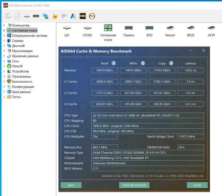Select Операционная система in the sidebar

tap(29, 36)
